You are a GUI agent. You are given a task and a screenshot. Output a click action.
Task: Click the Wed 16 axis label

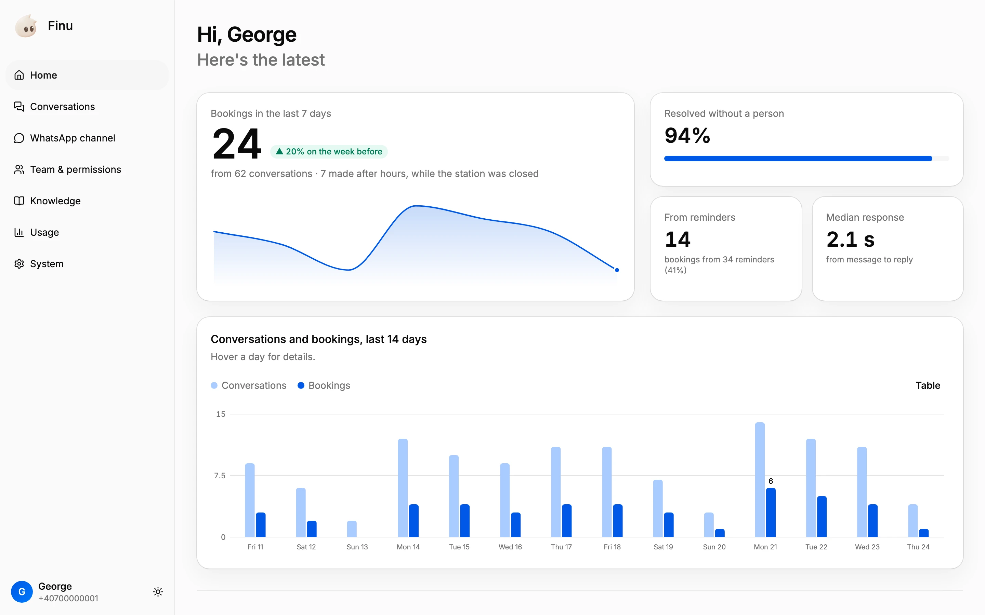click(510, 547)
